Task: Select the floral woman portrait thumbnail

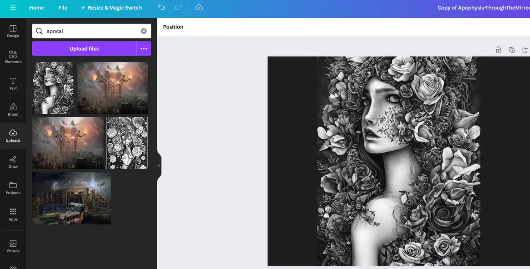Action: pos(53,88)
